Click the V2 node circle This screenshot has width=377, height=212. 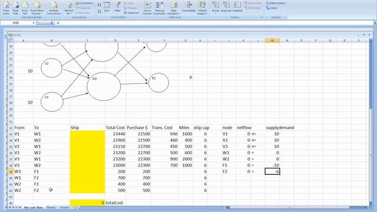pyautogui.click(x=51, y=68)
